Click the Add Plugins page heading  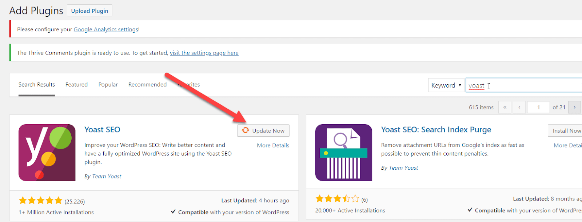click(x=36, y=11)
